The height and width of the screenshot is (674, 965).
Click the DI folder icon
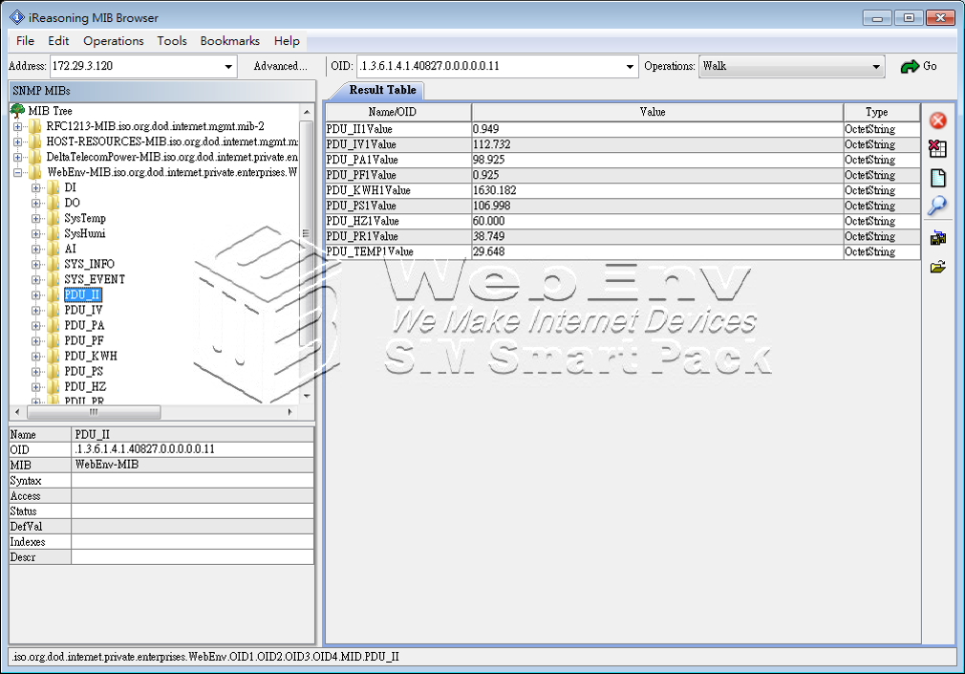(x=53, y=187)
